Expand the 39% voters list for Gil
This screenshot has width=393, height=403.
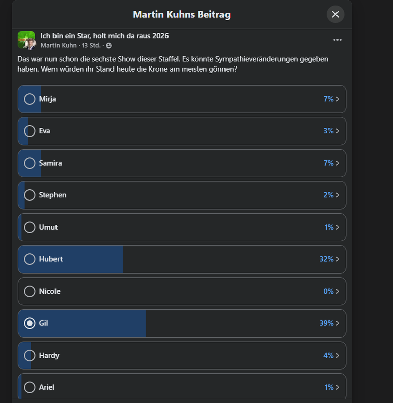(329, 323)
